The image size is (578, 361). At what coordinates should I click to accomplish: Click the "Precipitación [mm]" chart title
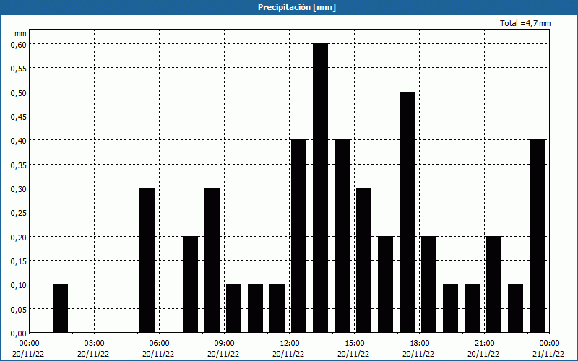coord(297,7)
